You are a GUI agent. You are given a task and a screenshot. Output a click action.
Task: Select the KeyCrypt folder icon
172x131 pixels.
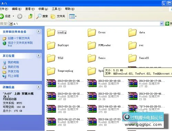51,46
